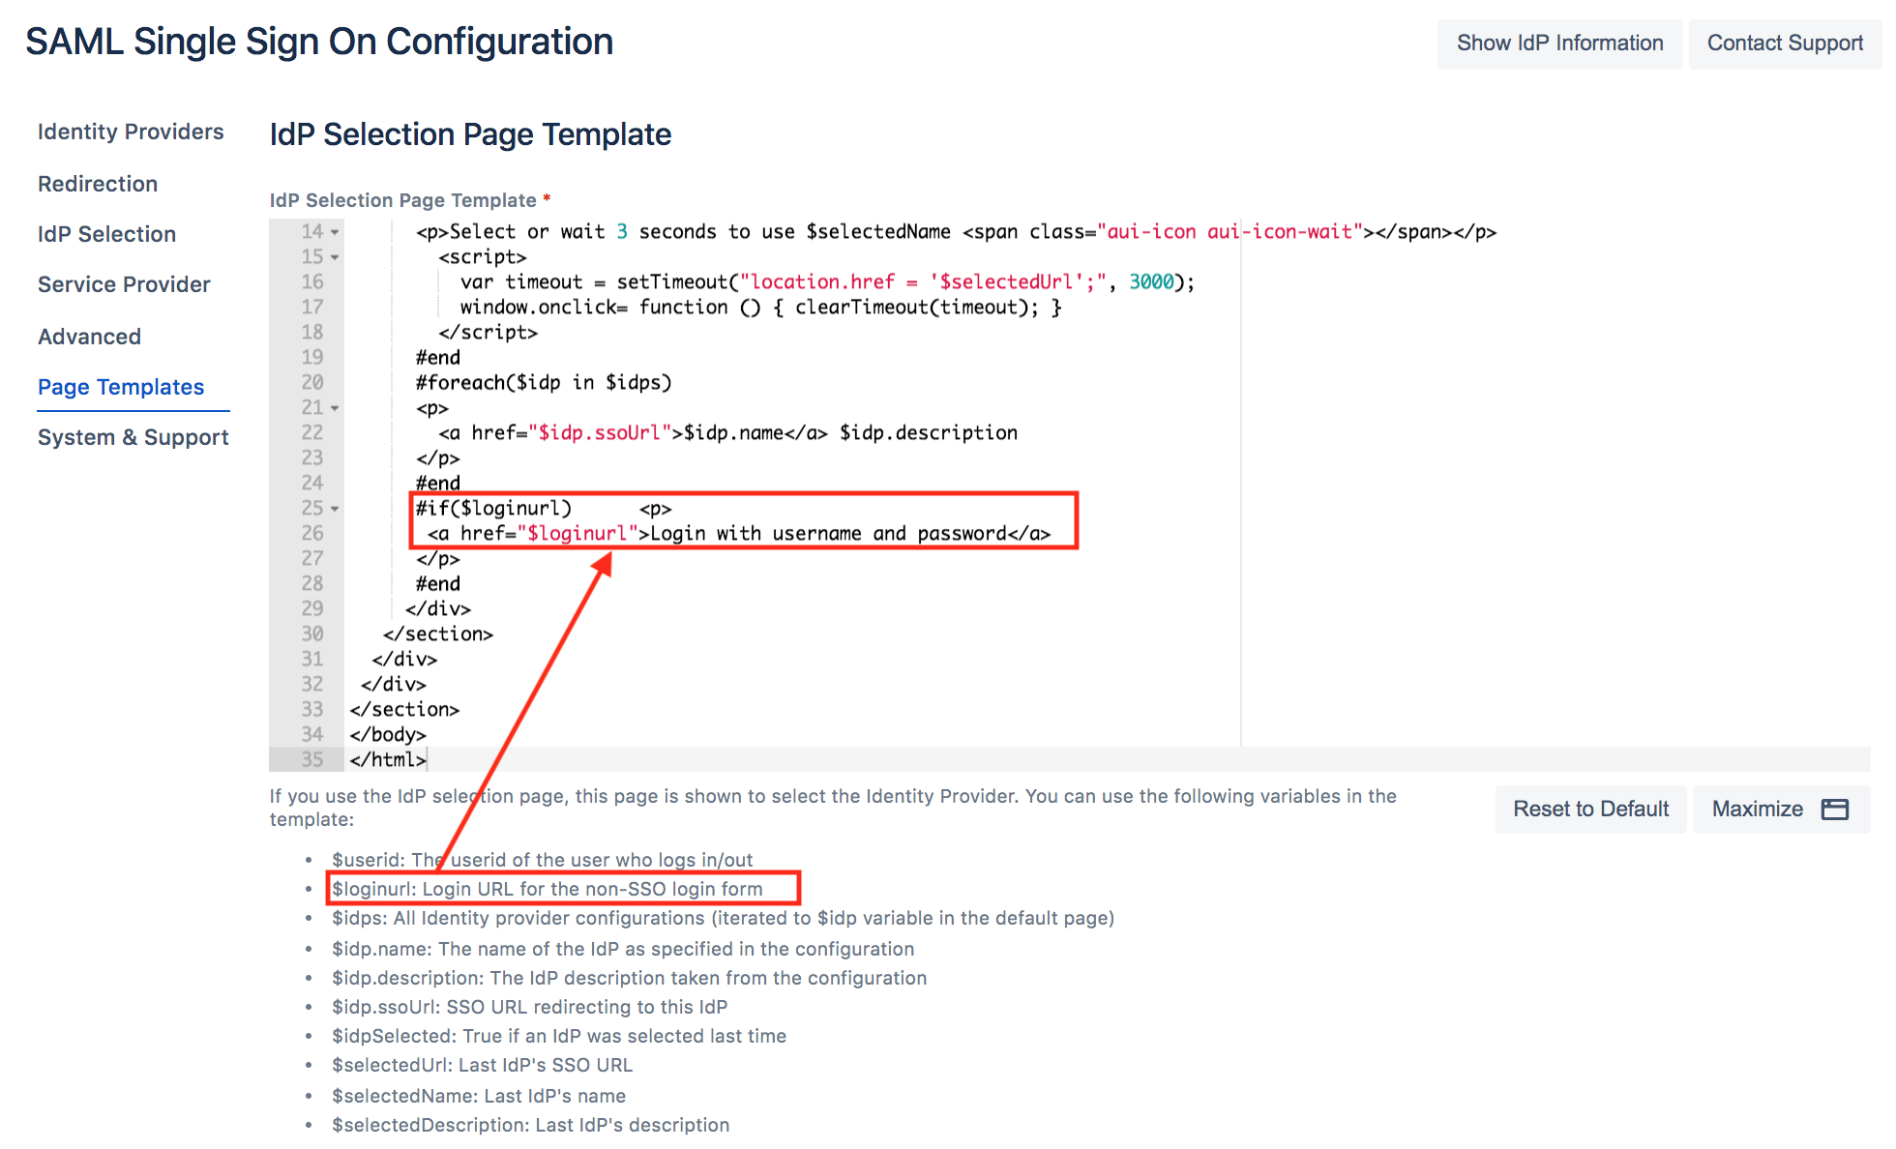Click Show IdP Information button
1896x1149 pixels.
(x=1559, y=44)
